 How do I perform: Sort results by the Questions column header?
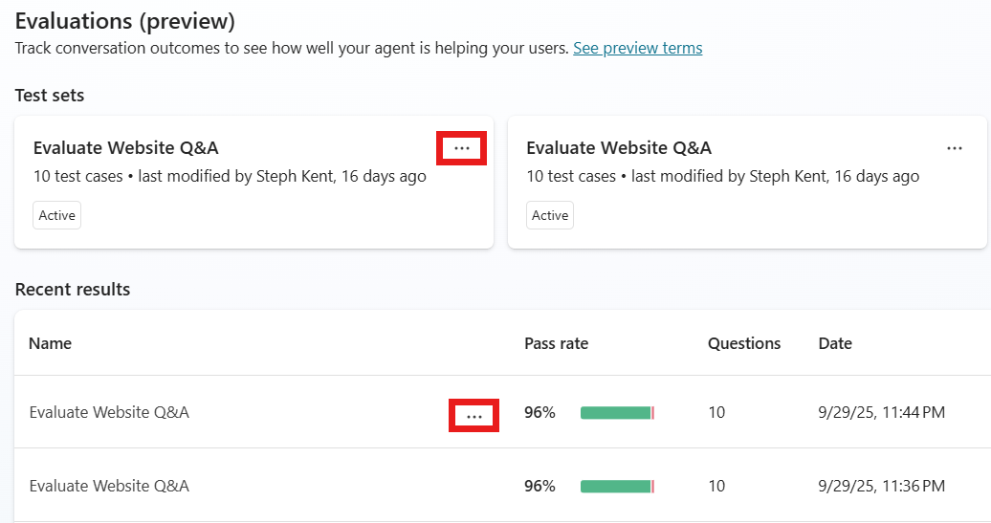744,343
